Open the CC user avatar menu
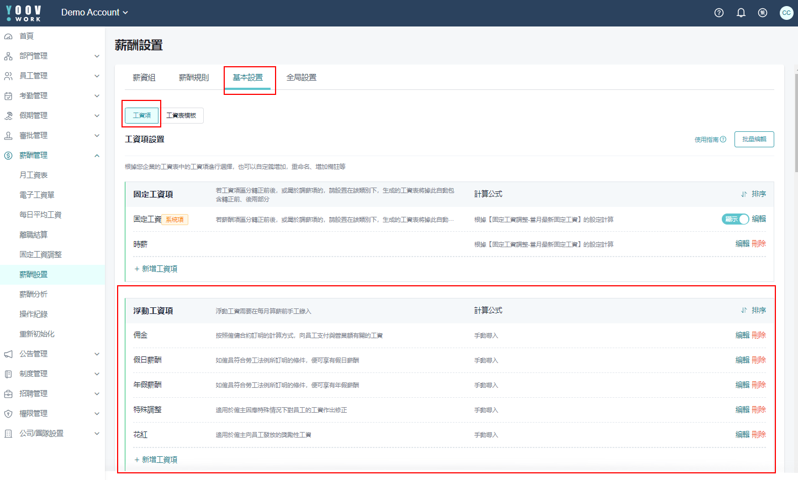 click(786, 13)
